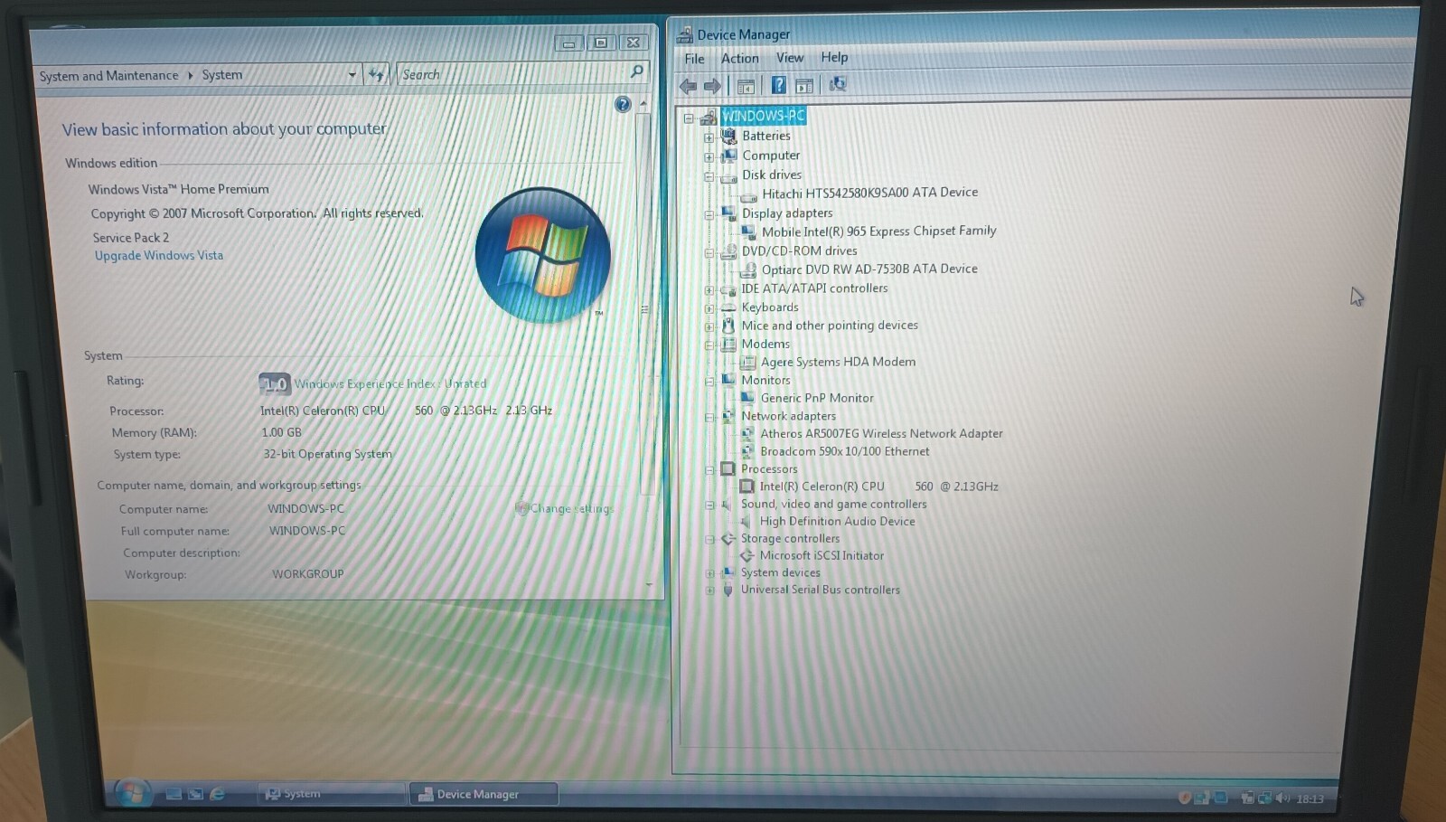Collapse the Display adapters category

click(x=709, y=214)
